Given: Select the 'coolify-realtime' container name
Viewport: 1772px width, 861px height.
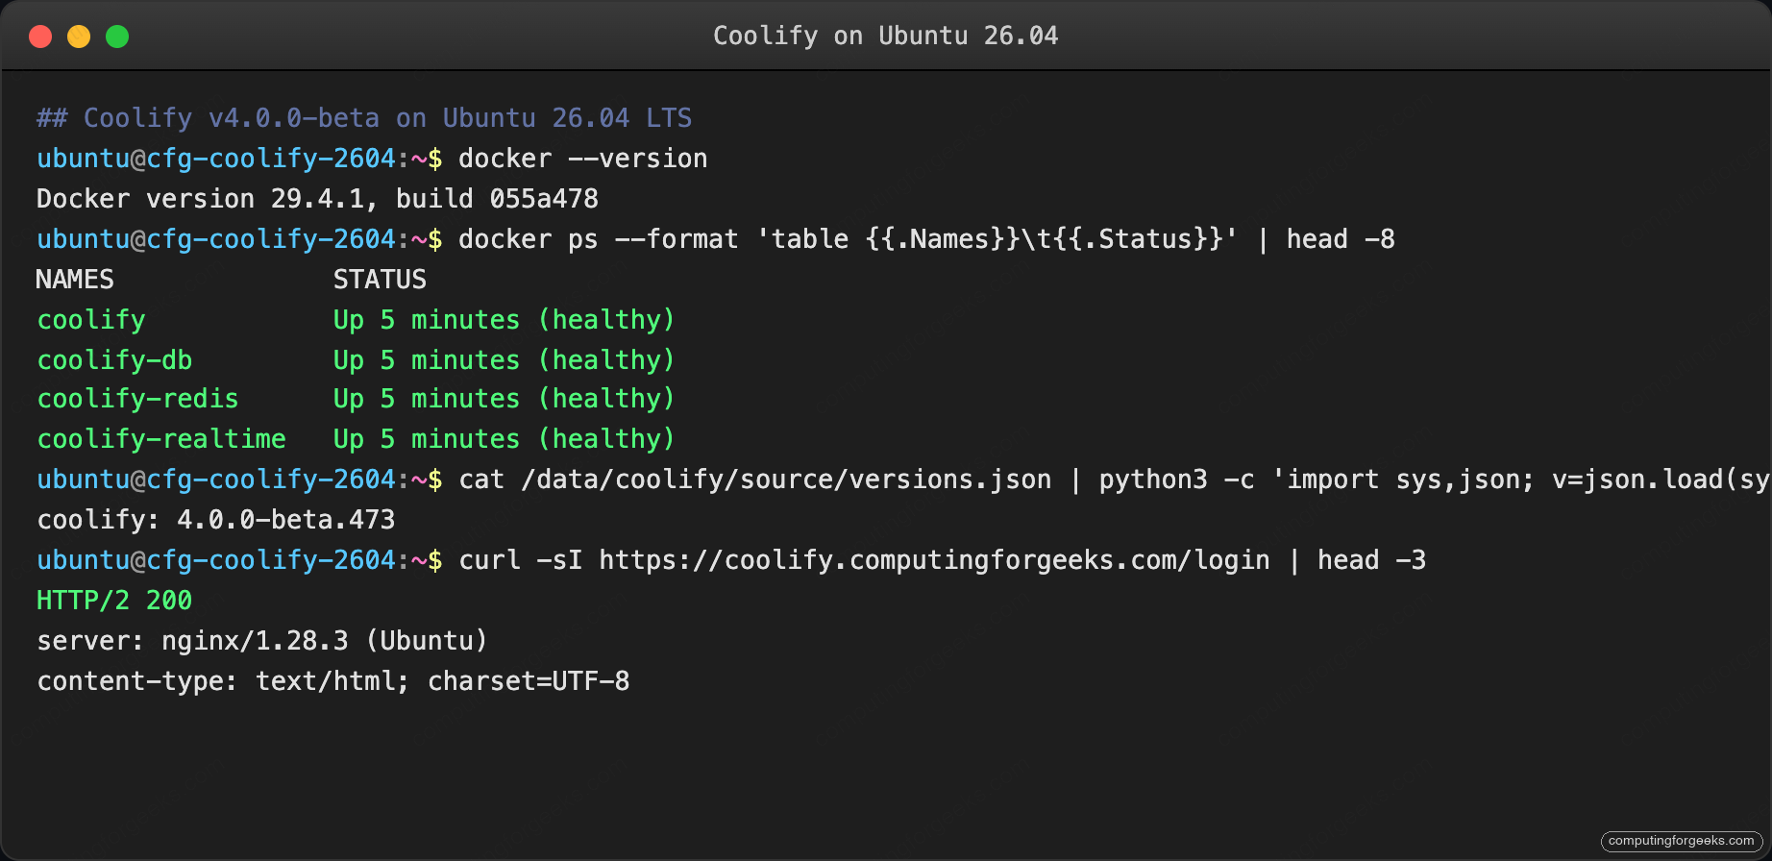Looking at the screenshot, I should pyautogui.click(x=161, y=439).
